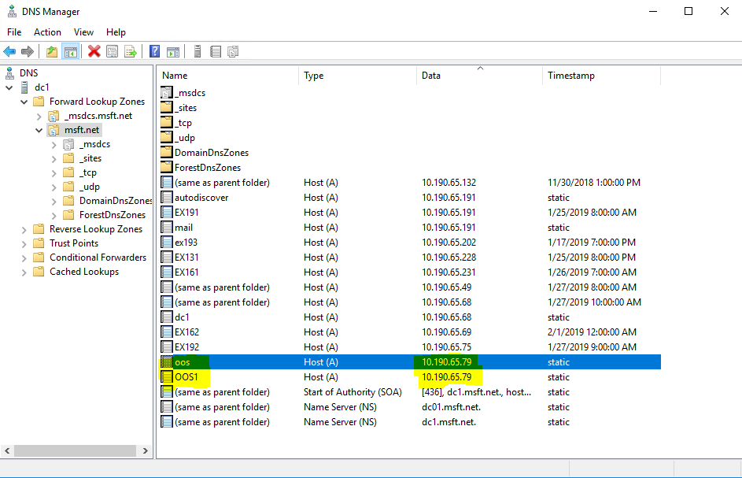Image resolution: width=742 pixels, height=478 pixels.
Task: Collapse the dc1 server node
Action: (x=9, y=87)
